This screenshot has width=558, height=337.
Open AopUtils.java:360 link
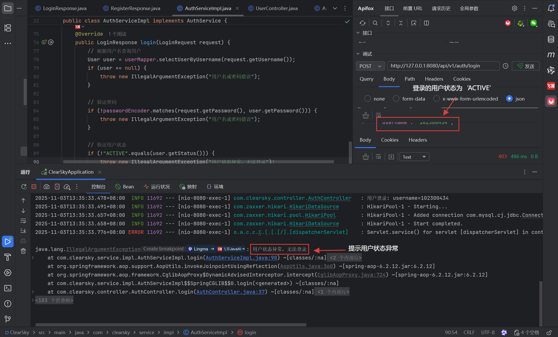pos(307,266)
